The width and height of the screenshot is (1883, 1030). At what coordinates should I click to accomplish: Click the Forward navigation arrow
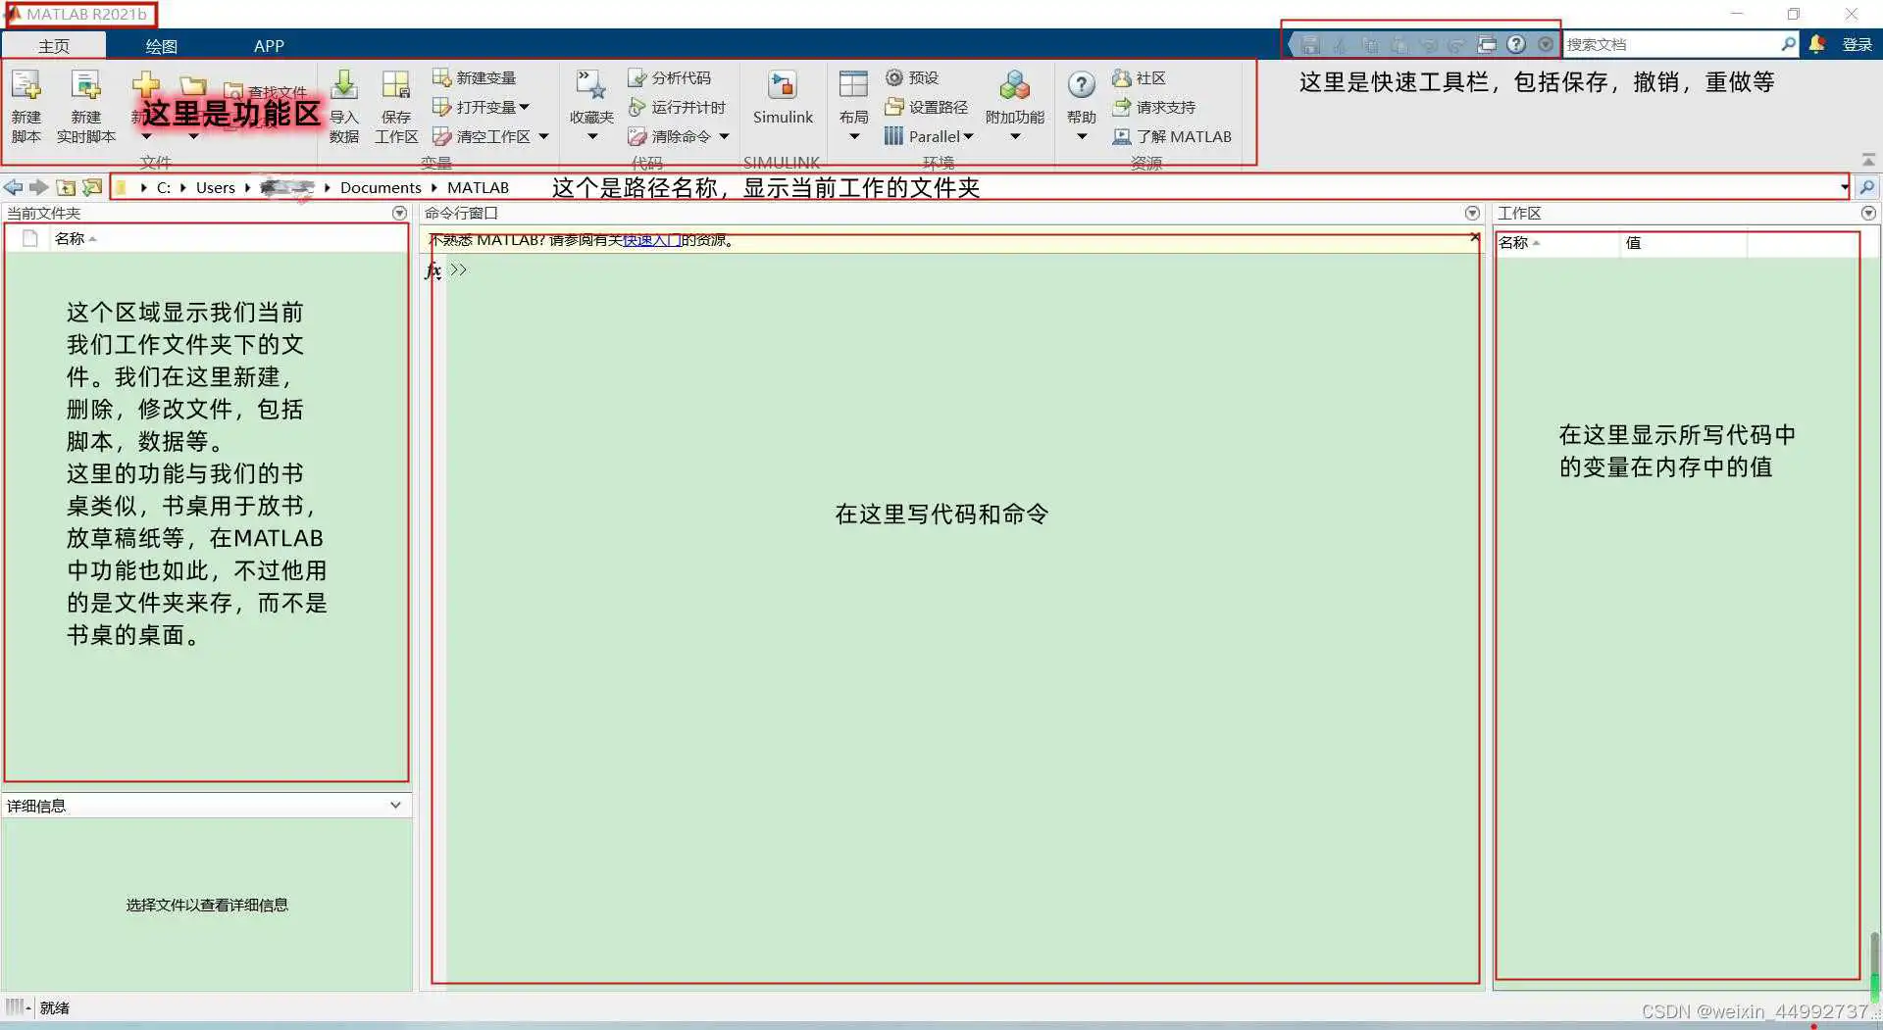tap(38, 187)
